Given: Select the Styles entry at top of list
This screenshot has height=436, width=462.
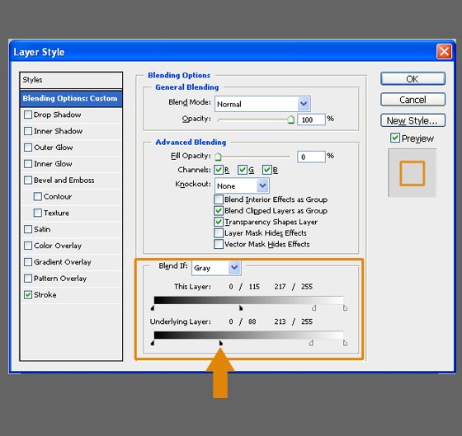Looking at the screenshot, I should 71,80.
